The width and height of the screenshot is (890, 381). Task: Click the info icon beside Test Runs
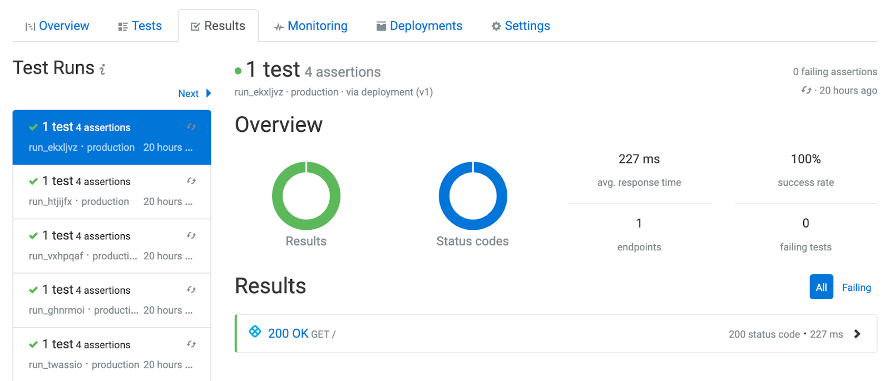102,69
